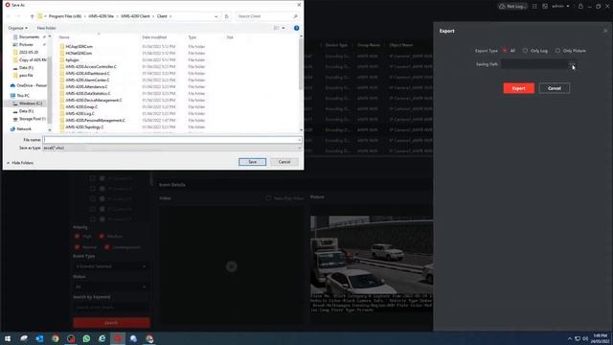Open the Save as type dropdown
This screenshot has height=345, width=613.
point(172,148)
